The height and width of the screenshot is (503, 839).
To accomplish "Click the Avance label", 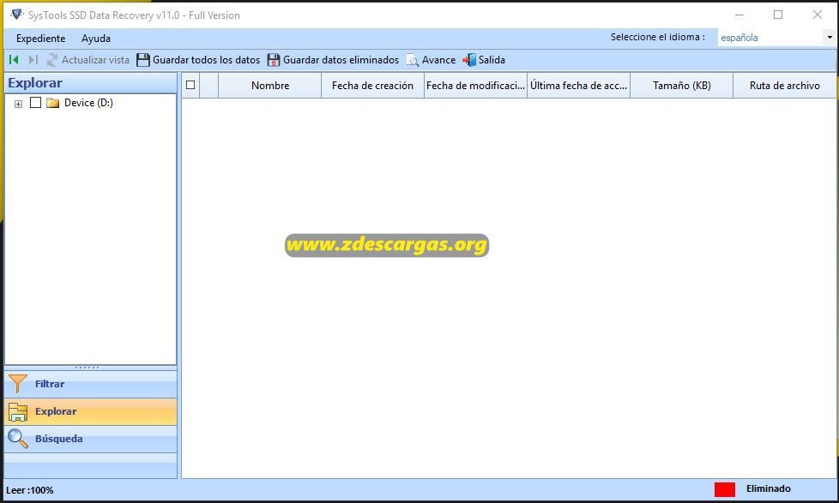I will click(438, 60).
